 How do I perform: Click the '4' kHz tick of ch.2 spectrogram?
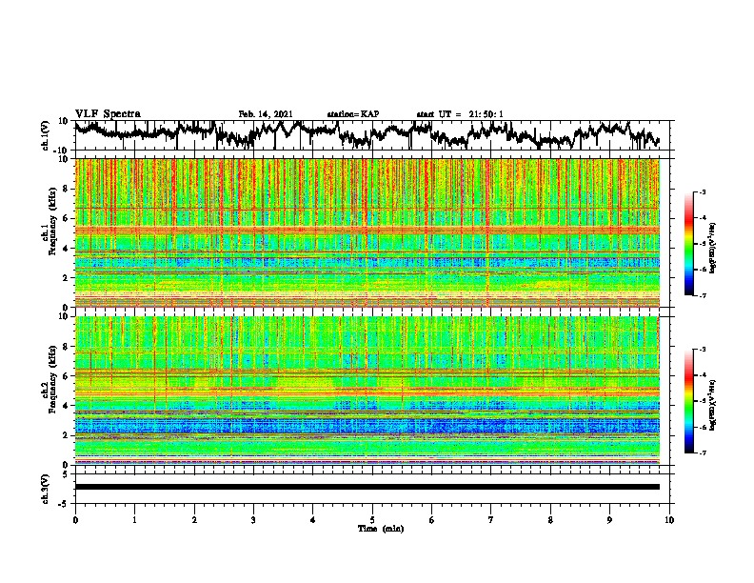coord(66,406)
